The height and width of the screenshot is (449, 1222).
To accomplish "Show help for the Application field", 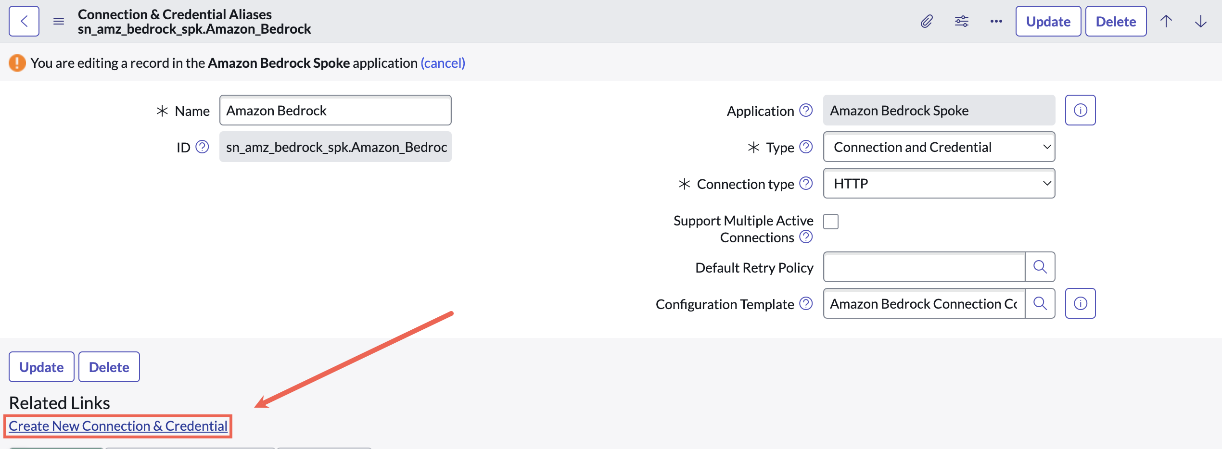I will (806, 110).
